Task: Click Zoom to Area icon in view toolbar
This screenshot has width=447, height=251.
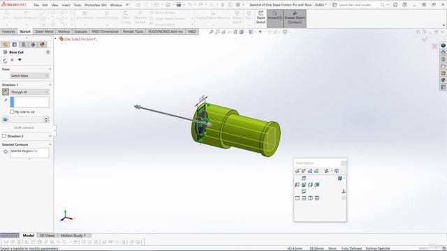Action: pos(217,32)
